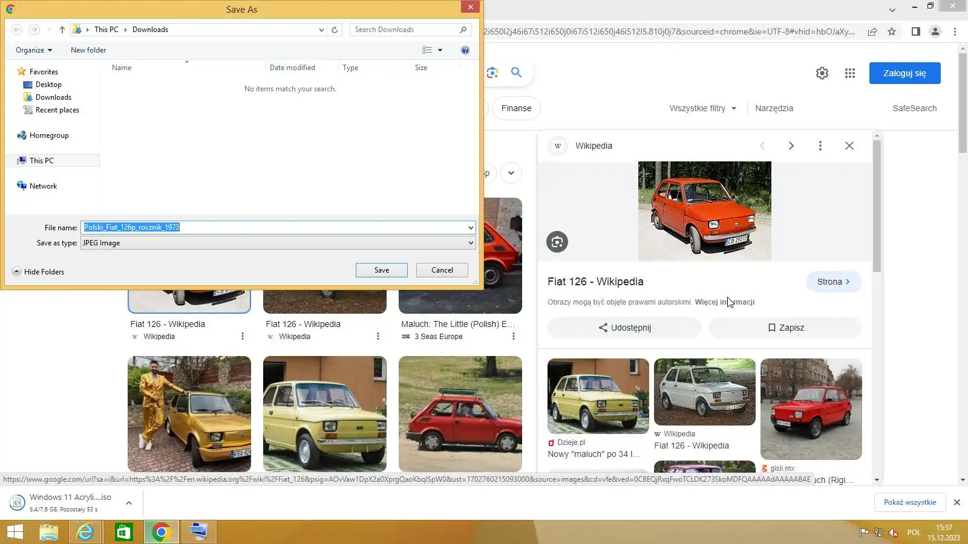Toggle Chrome side panel icon

tap(916, 31)
